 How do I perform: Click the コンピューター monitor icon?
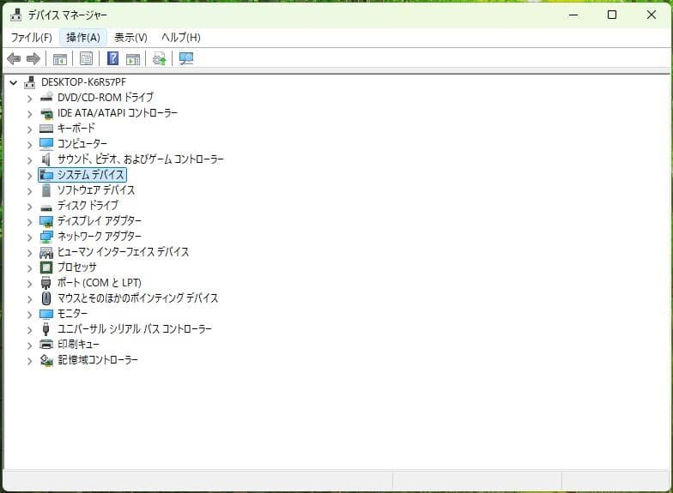[x=46, y=144]
